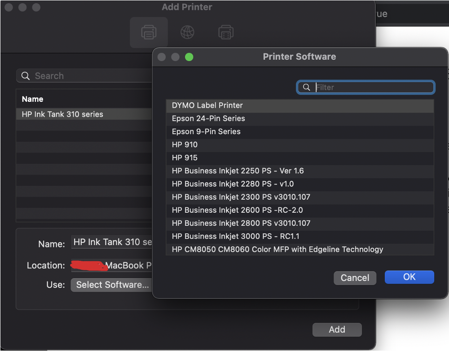Click Add in the Add Printer window
This screenshot has height=351, width=449.
337,329
